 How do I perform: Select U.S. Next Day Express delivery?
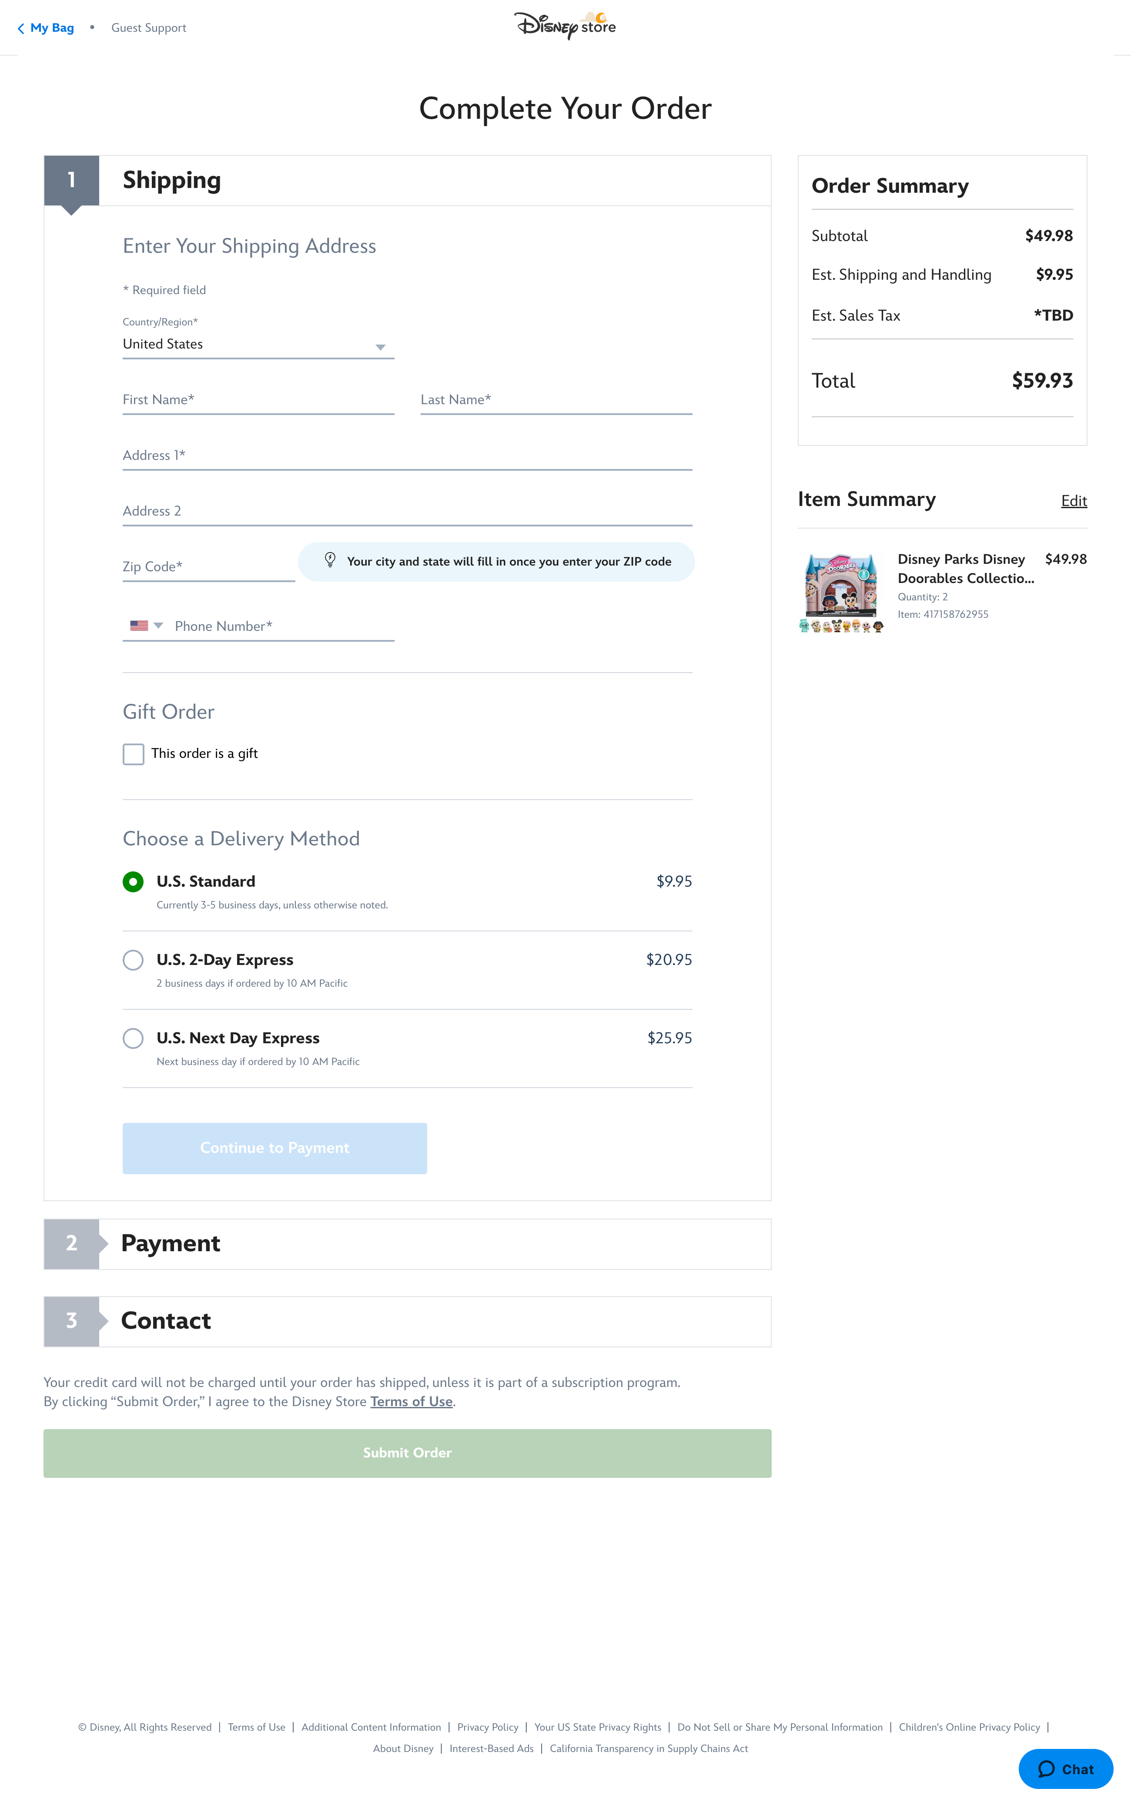[x=133, y=1038]
